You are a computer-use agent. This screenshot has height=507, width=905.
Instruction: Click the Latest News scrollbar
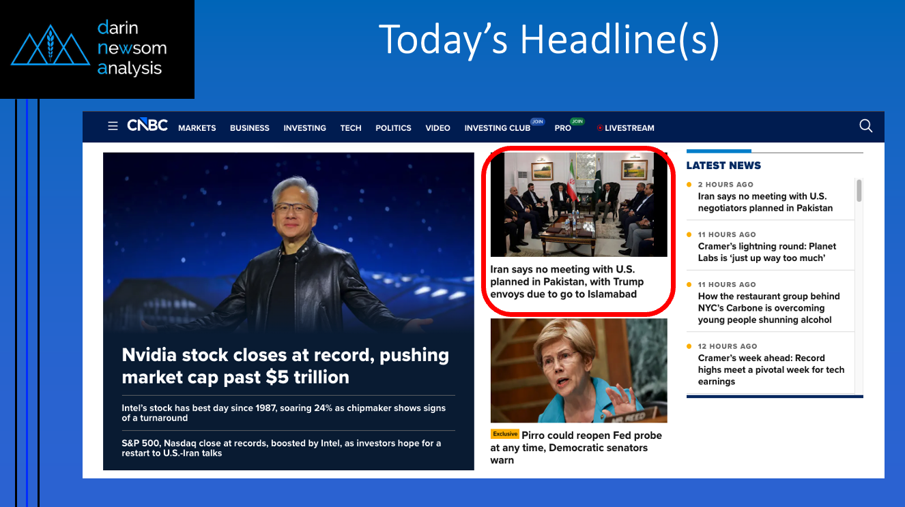click(859, 191)
